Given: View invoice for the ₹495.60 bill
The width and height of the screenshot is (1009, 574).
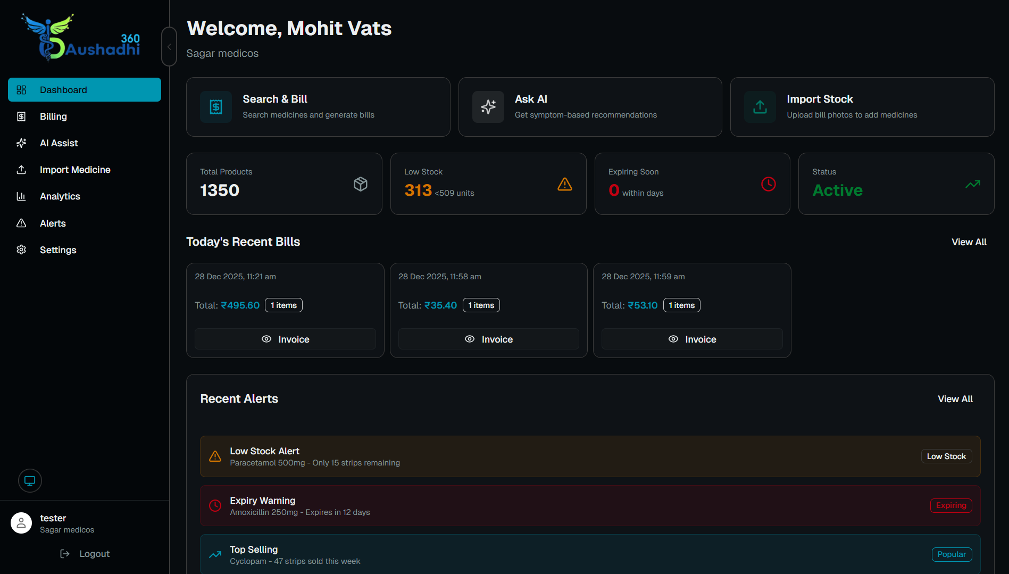Looking at the screenshot, I should [x=285, y=339].
